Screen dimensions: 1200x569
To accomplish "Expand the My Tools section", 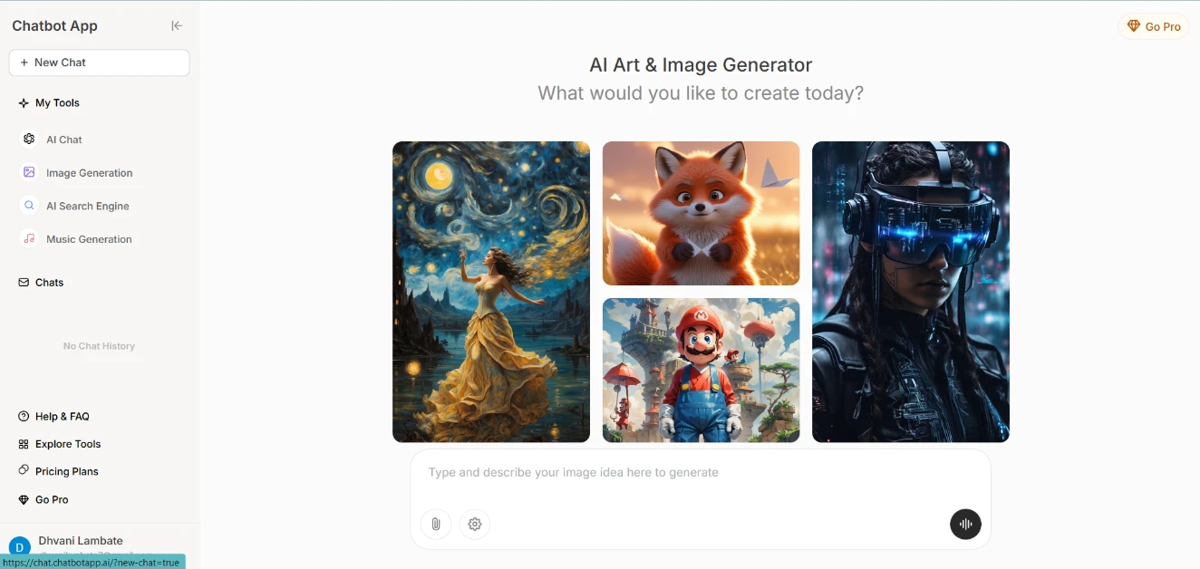I will (x=49, y=103).
